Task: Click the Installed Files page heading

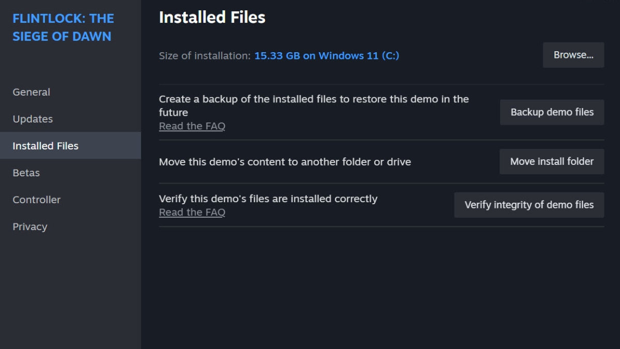Action: coord(212,17)
